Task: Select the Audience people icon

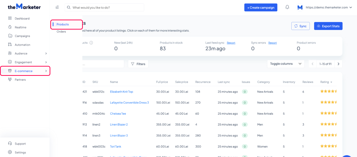Action: click(10, 53)
